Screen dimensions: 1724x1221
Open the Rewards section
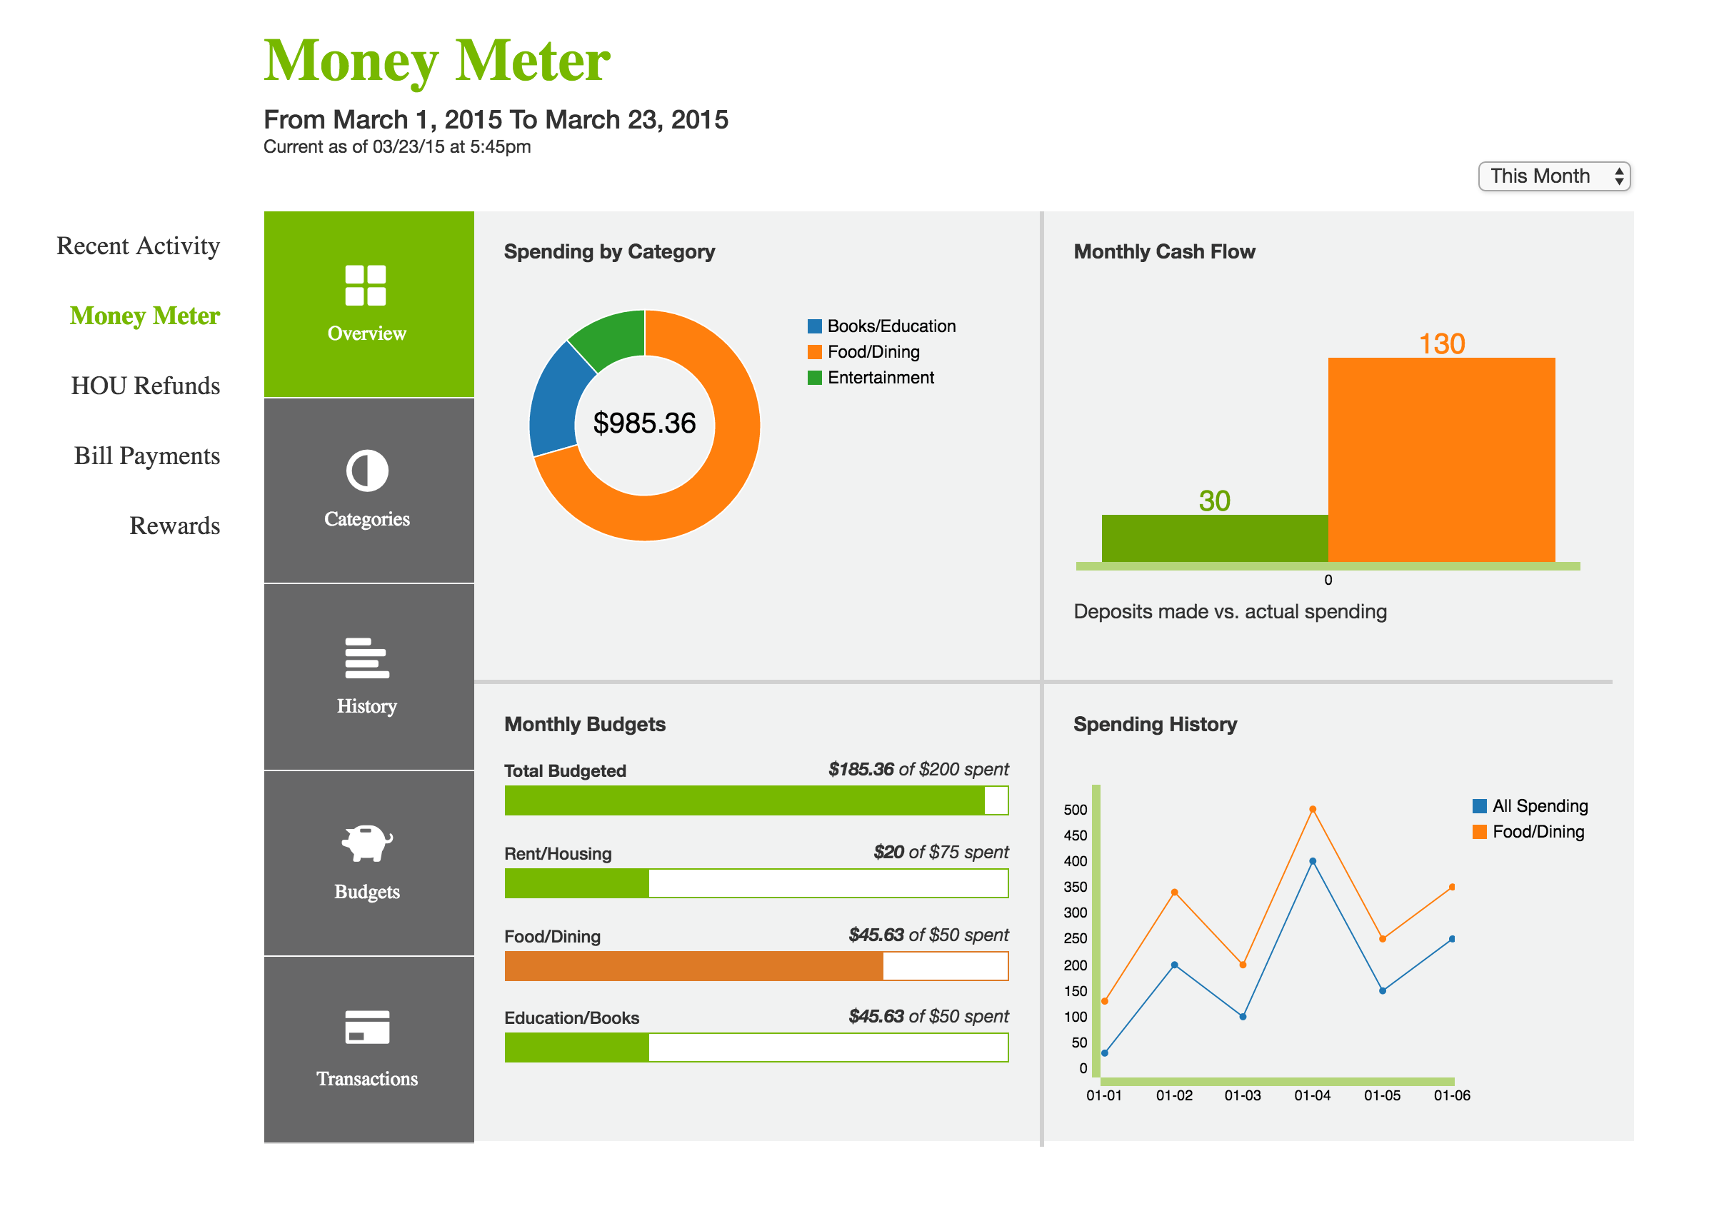[x=174, y=526]
